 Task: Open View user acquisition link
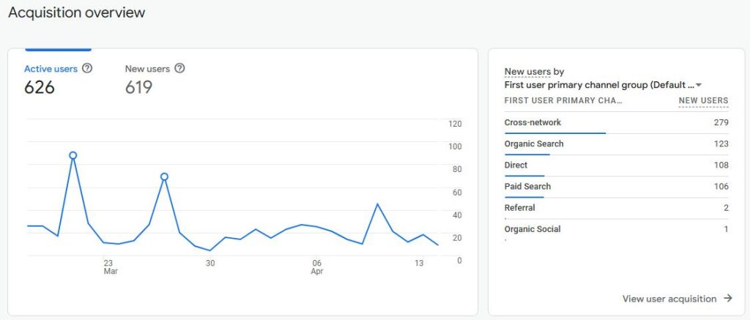click(677, 299)
